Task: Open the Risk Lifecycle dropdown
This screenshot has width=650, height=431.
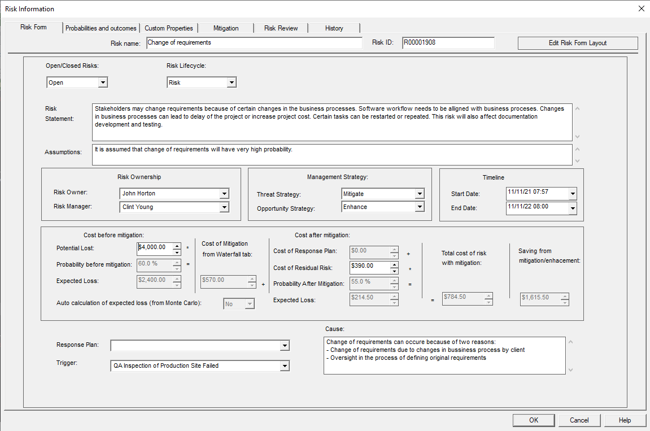Action: [x=232, y=82]
